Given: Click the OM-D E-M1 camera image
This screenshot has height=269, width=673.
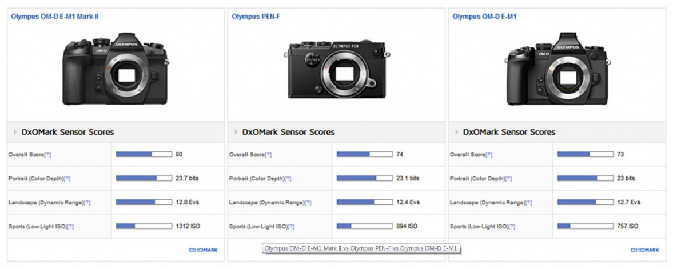Looking at the screenshot, I should pos(557,69).
